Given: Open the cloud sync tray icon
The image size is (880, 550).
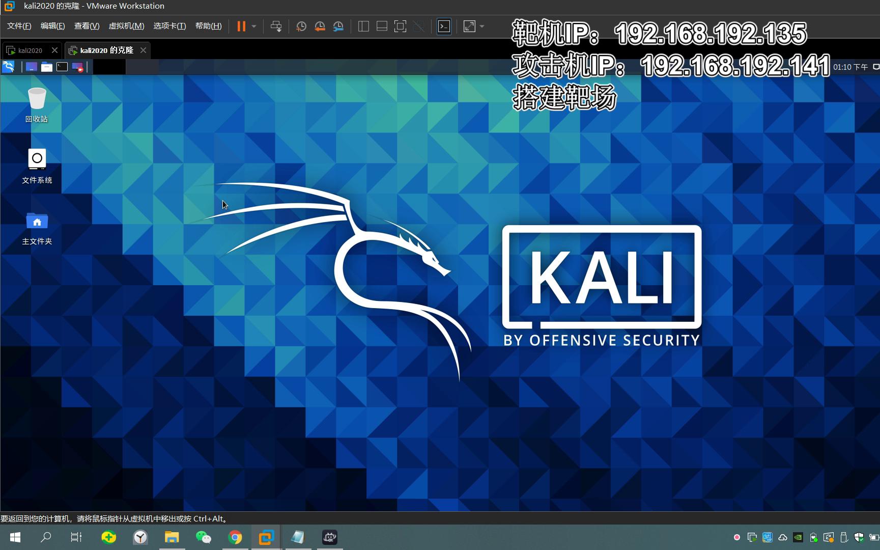Looking at the screenshot, I should (783, 537).
